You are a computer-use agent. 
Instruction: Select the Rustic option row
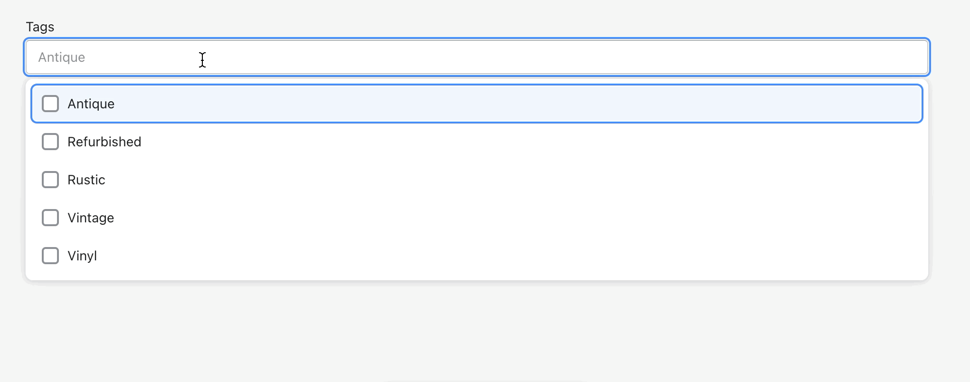pos(238,180)
